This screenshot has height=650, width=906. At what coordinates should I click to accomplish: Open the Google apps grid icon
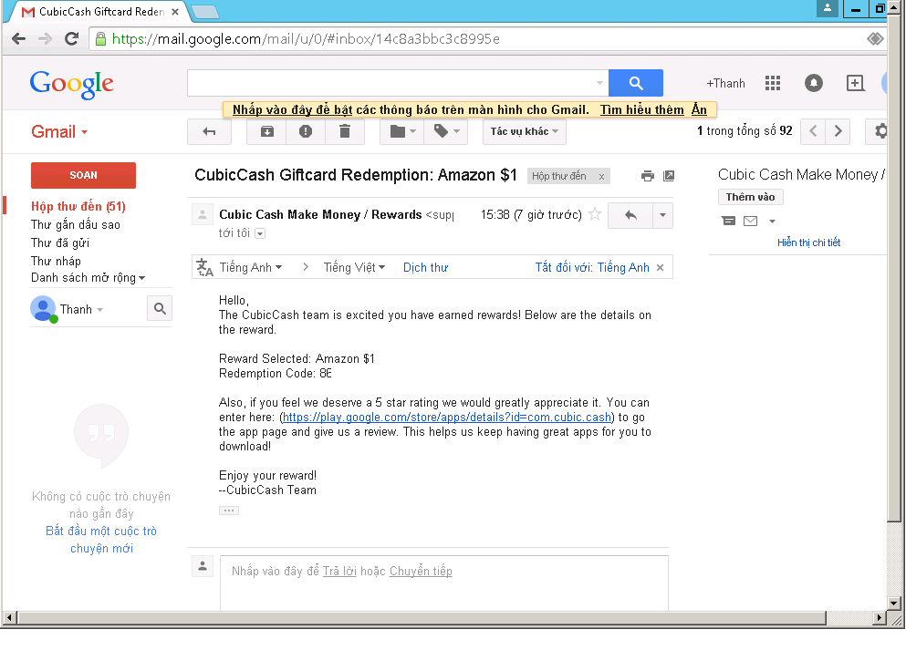(773, 83)
